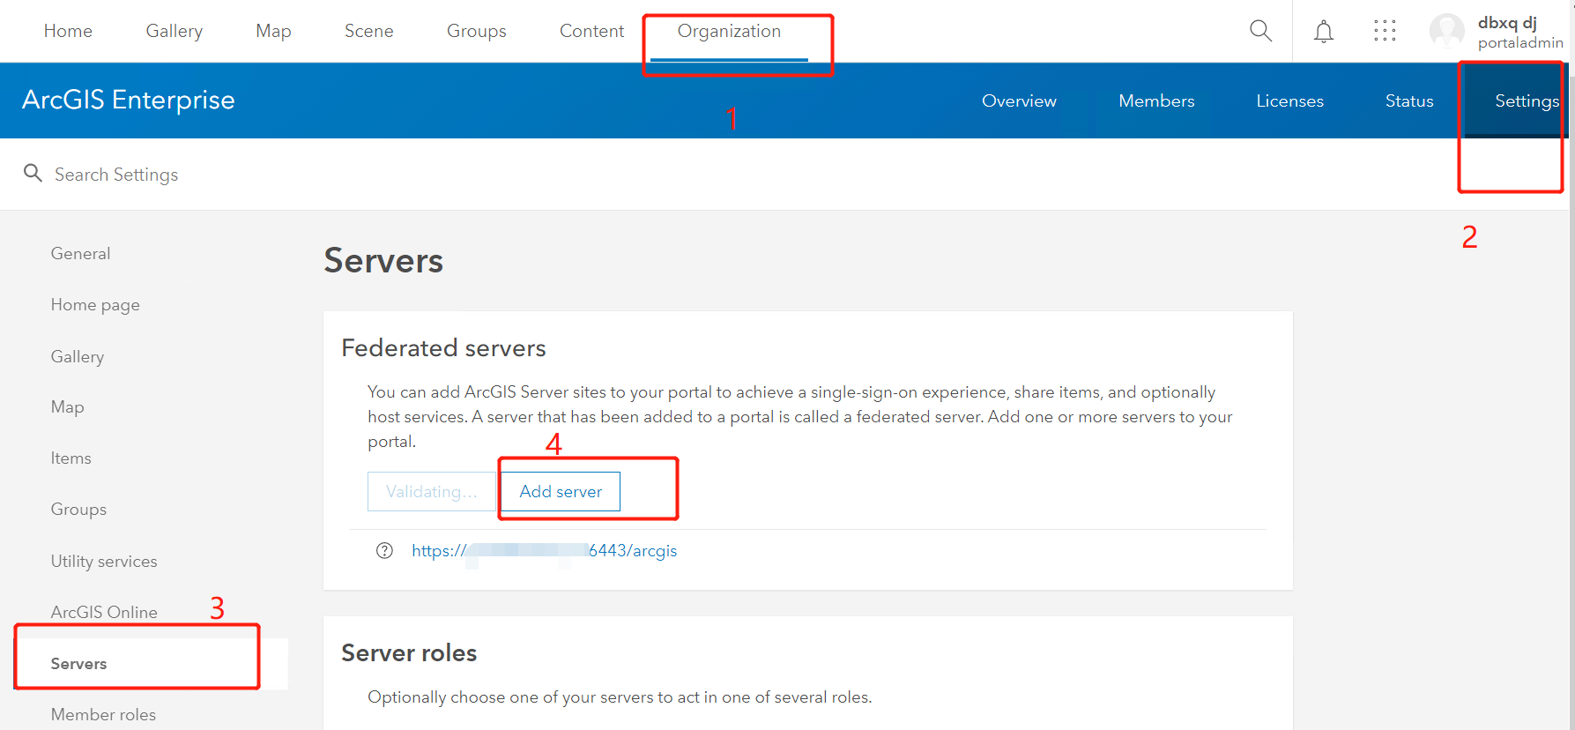
Task: Open the Map tab in top navigation
Action: (x=273, y=31)
